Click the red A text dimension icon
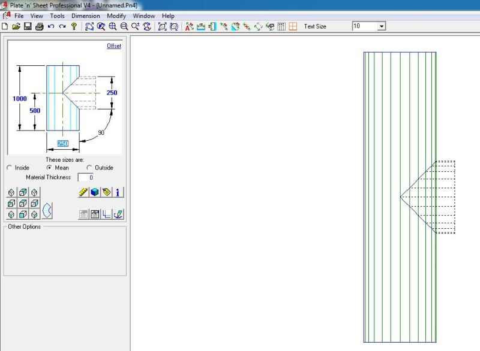Screen dimensions: 480x351 click(189, 26)
